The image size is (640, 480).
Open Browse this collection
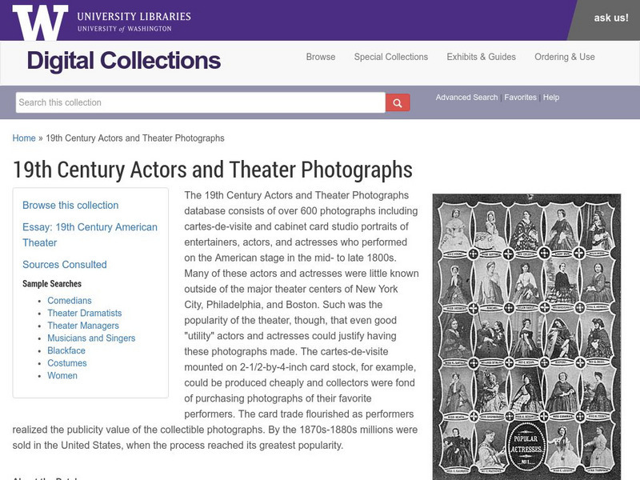[x=72, y=205]
